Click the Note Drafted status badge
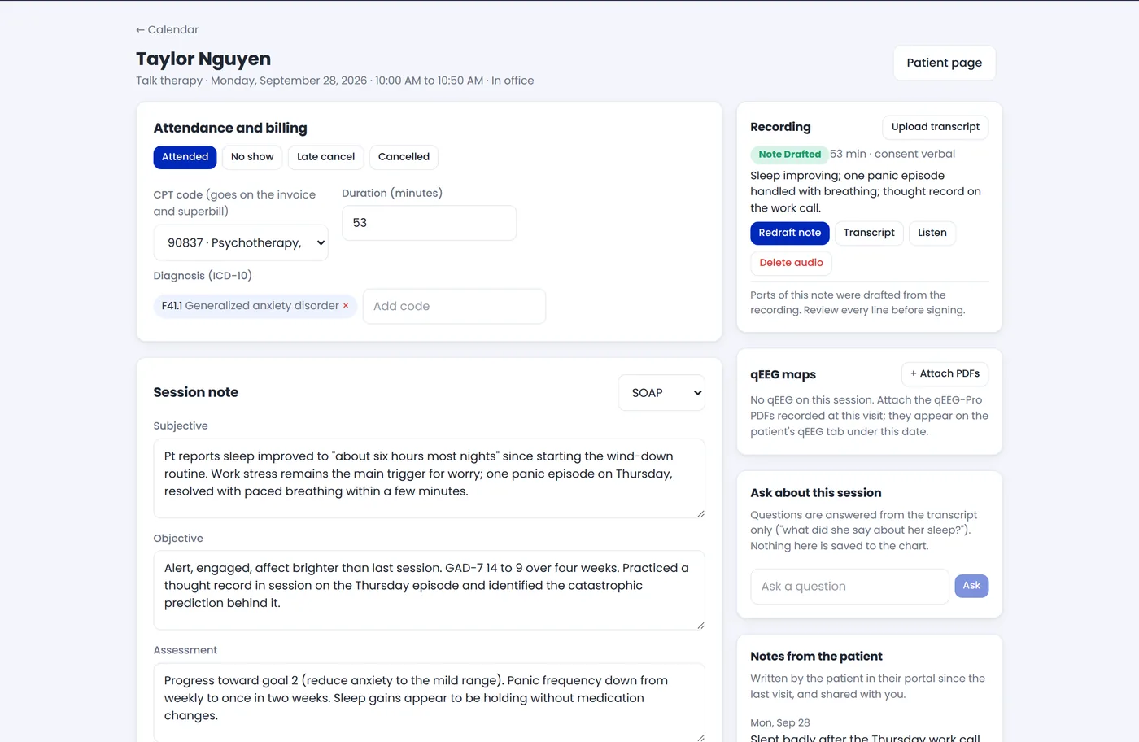The height and width of the screenshot is (742, 1139). 789,155
